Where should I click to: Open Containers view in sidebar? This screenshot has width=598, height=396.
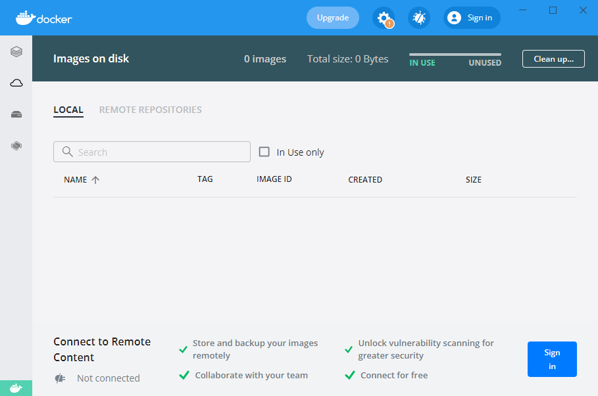pos(16,51)
